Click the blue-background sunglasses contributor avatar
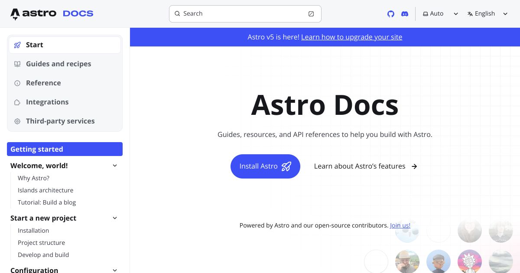520x273 pixels. coord(439,262)
